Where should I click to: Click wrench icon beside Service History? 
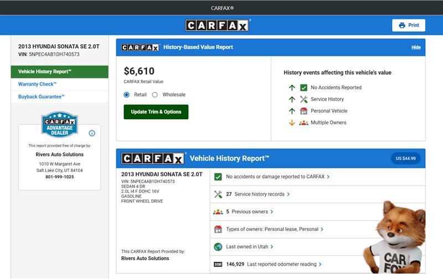(x=303, y=99)
